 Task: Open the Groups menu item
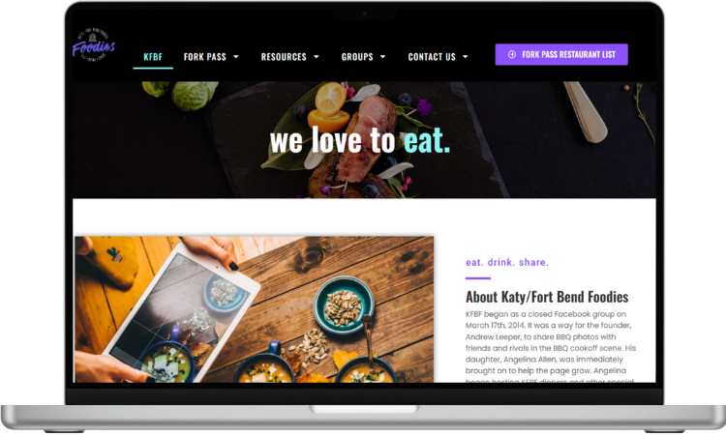357,57
